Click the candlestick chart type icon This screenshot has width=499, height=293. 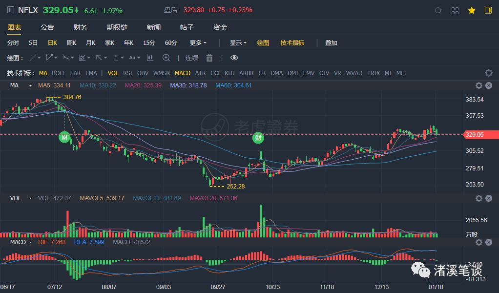click(x=150, y=58)
